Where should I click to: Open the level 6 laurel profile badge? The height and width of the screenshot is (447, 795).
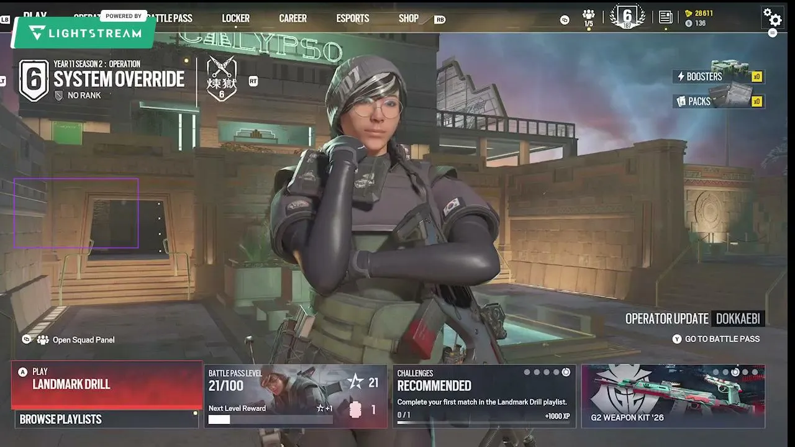[x=627, y=16]
